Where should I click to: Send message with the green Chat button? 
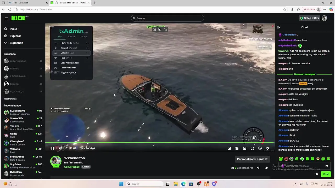(326, 174)
